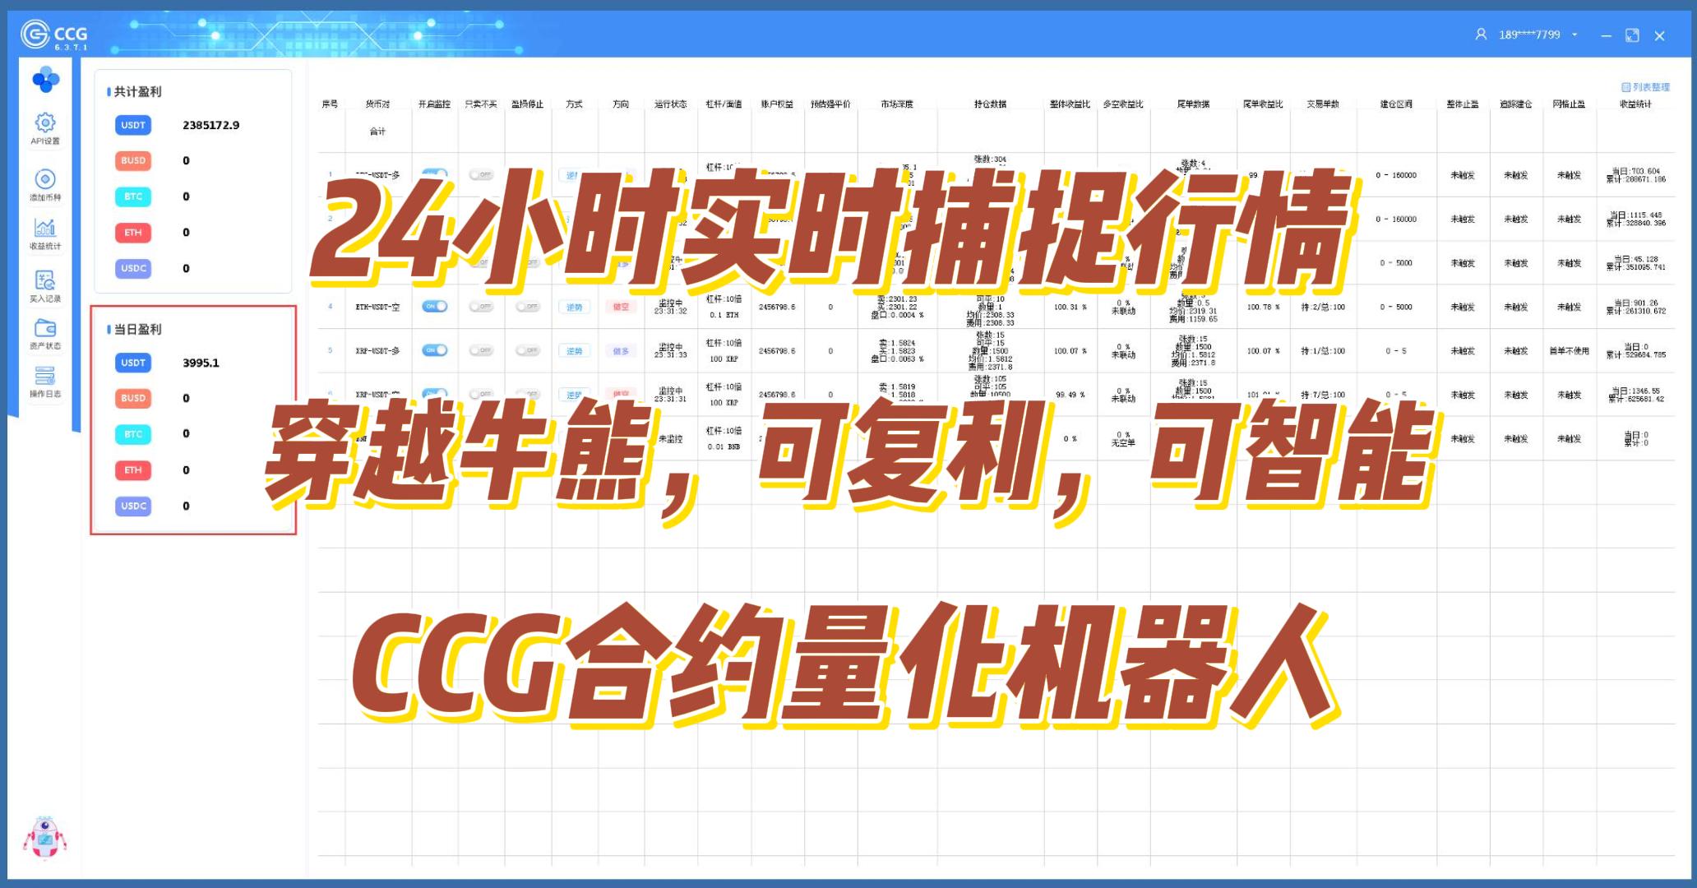Screen dimensions: 1697x888
Task: Open API设置 settings in sidebar
Action: [x=45, y=123]
